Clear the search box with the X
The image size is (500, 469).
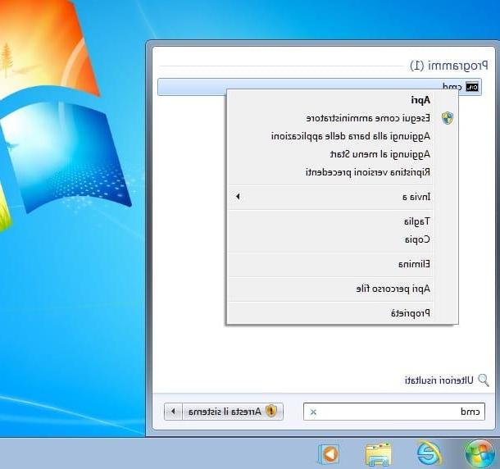point(313,412)
